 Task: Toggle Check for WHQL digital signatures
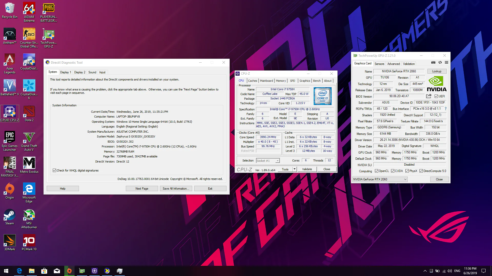pyautogui.click(x=54, y=170)
